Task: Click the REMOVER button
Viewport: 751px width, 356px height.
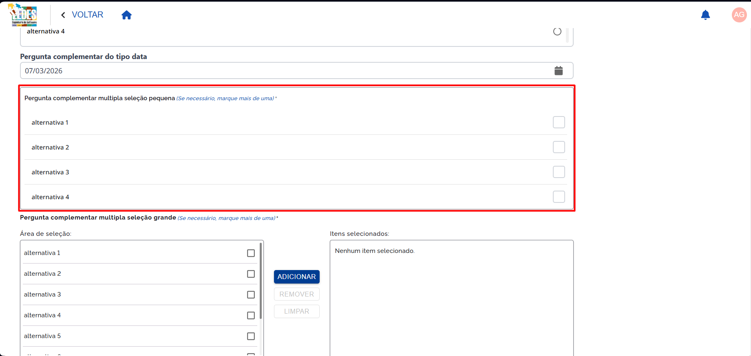Action: pos(296,294)
